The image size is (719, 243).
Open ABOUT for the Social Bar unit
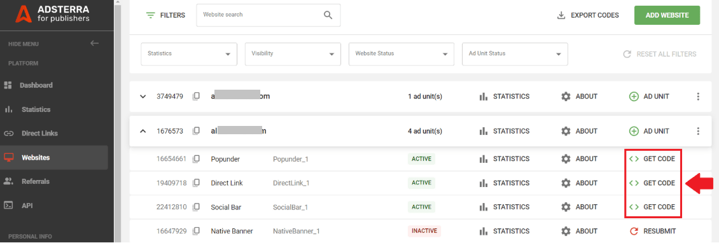(x=580, y=207)
